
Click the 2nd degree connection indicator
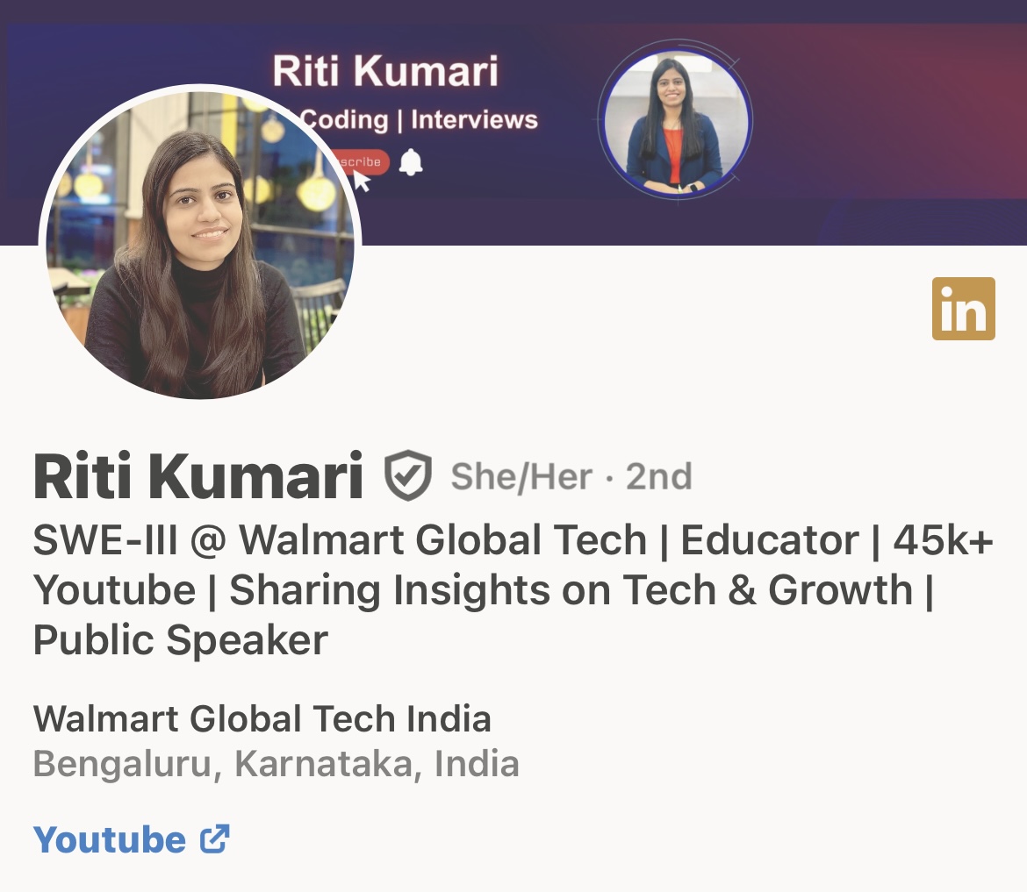click(x=659, y=476)
